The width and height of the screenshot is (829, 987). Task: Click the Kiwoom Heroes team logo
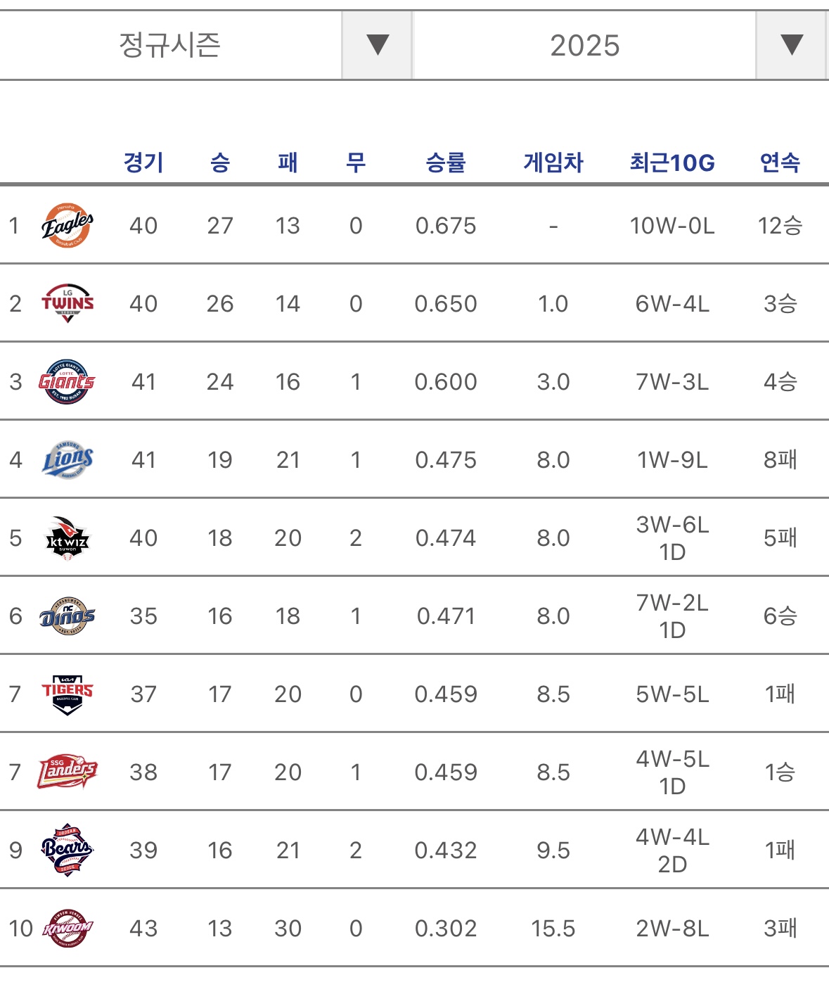(x=68, y=928)
